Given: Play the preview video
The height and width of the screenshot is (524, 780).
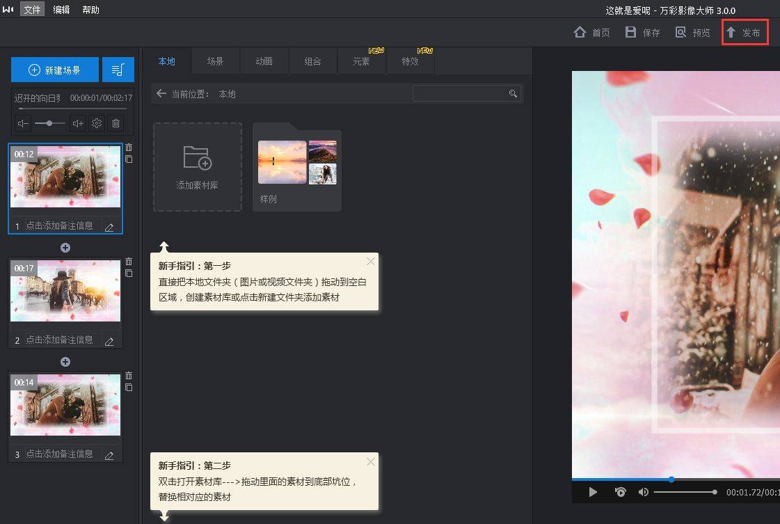Looking at the screenshot, I should coord(593,492).
